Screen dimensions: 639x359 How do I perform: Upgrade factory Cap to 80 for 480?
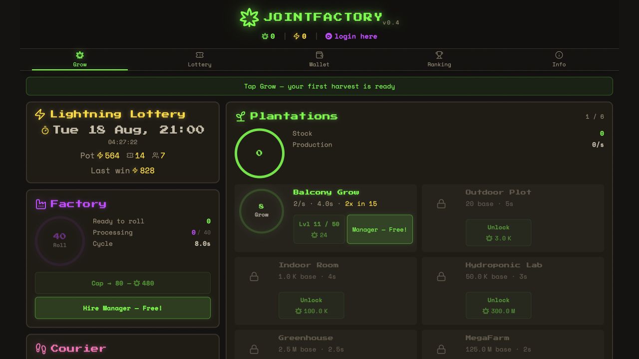pyautogui.click(x=123, y=283)
